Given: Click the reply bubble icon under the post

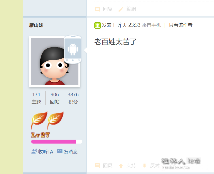Looking at the screenshot, I should [x=97, y=166].
